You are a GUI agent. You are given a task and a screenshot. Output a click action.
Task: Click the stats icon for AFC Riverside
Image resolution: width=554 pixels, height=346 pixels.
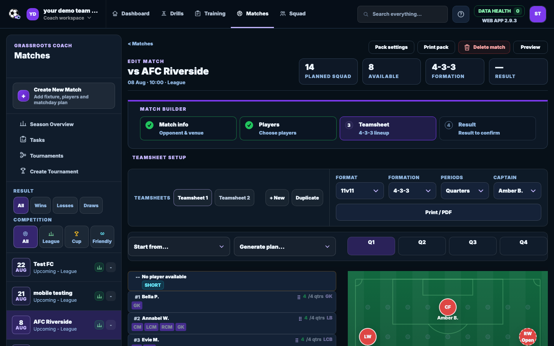coord(99,325)
